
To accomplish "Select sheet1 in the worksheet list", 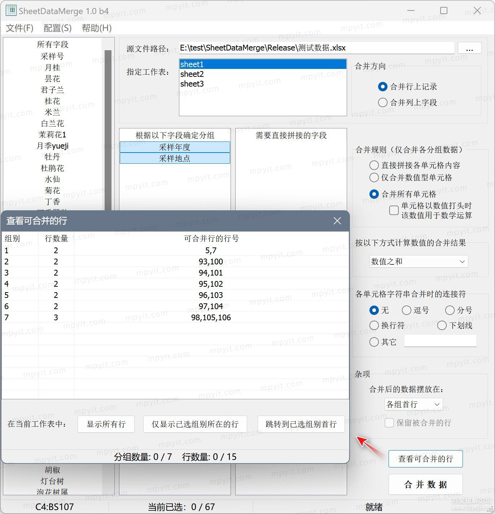I will (263, 64).
